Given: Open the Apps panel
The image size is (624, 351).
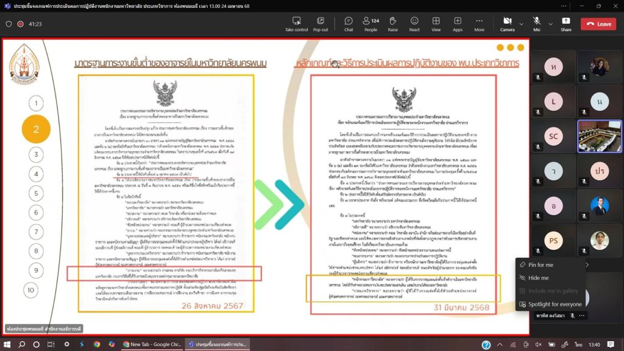Looking at the screenshot, I should tap(458, 24).
